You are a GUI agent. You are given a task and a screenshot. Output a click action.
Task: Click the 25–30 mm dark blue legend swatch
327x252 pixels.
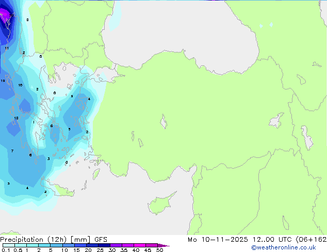click(x=104, y=245)
